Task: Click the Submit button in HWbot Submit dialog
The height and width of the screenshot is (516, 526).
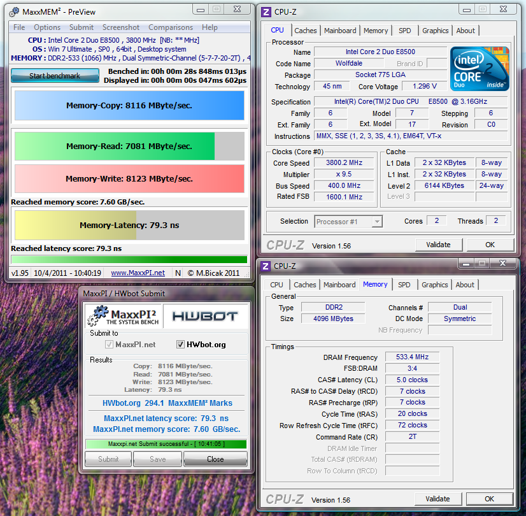Action: [x=108, y=459]
